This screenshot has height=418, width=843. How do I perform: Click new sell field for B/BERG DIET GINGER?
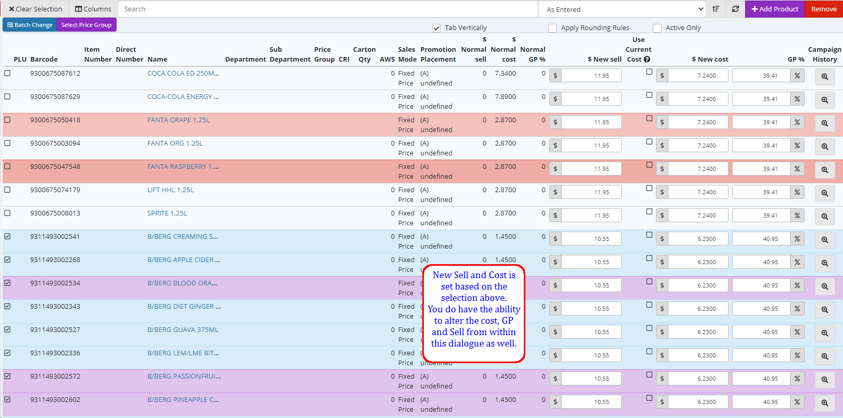591,309
